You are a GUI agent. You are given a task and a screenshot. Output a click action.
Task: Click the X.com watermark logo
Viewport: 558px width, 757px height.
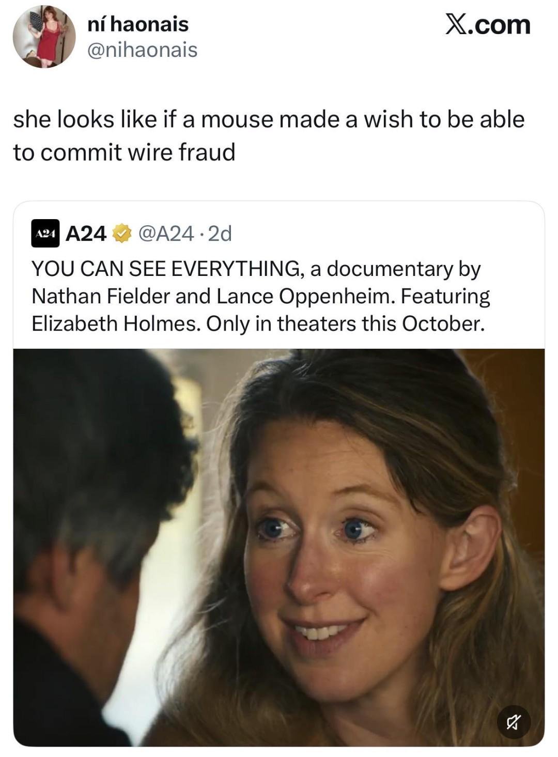[x=488, y=24]
